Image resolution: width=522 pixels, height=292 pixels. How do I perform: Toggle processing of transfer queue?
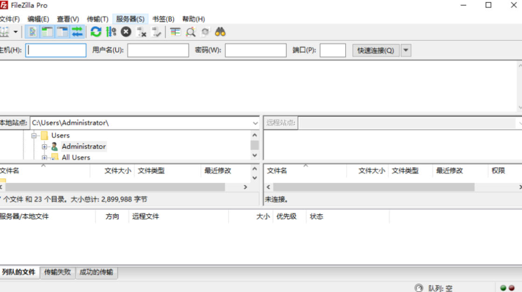coord(111,32)
